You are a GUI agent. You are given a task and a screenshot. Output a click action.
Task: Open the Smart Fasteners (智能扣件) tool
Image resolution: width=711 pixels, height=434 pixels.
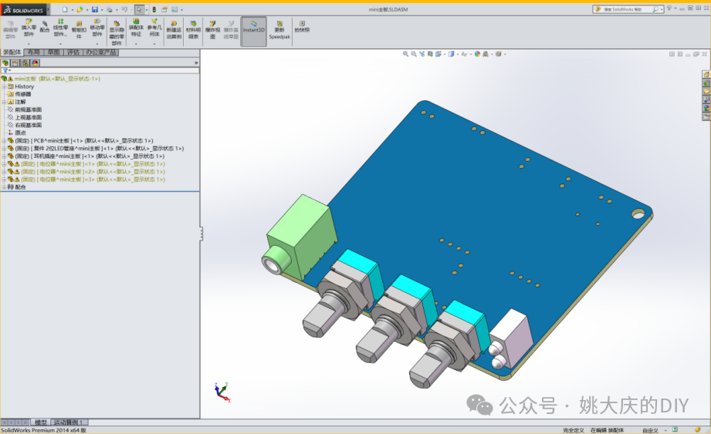(x=79, y=29)
